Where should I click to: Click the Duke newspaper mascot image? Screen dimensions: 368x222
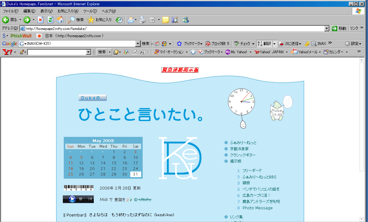coord(277,111)
